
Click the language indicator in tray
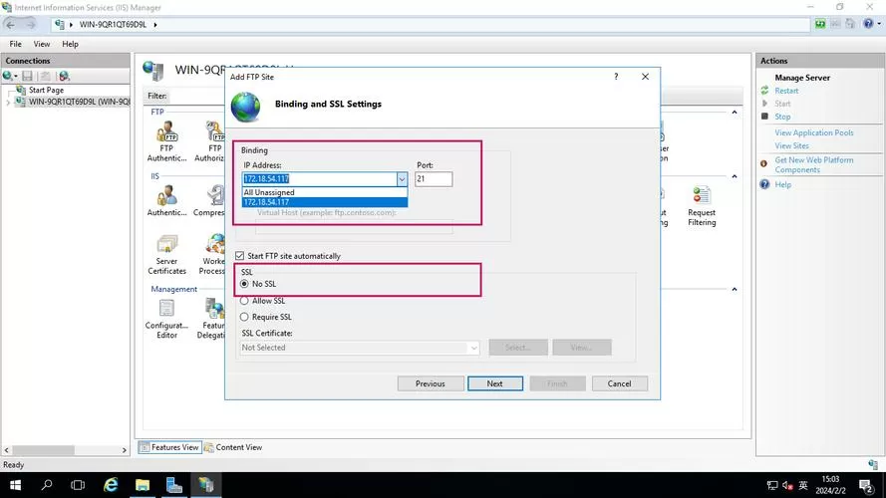(x=803, y=486)
